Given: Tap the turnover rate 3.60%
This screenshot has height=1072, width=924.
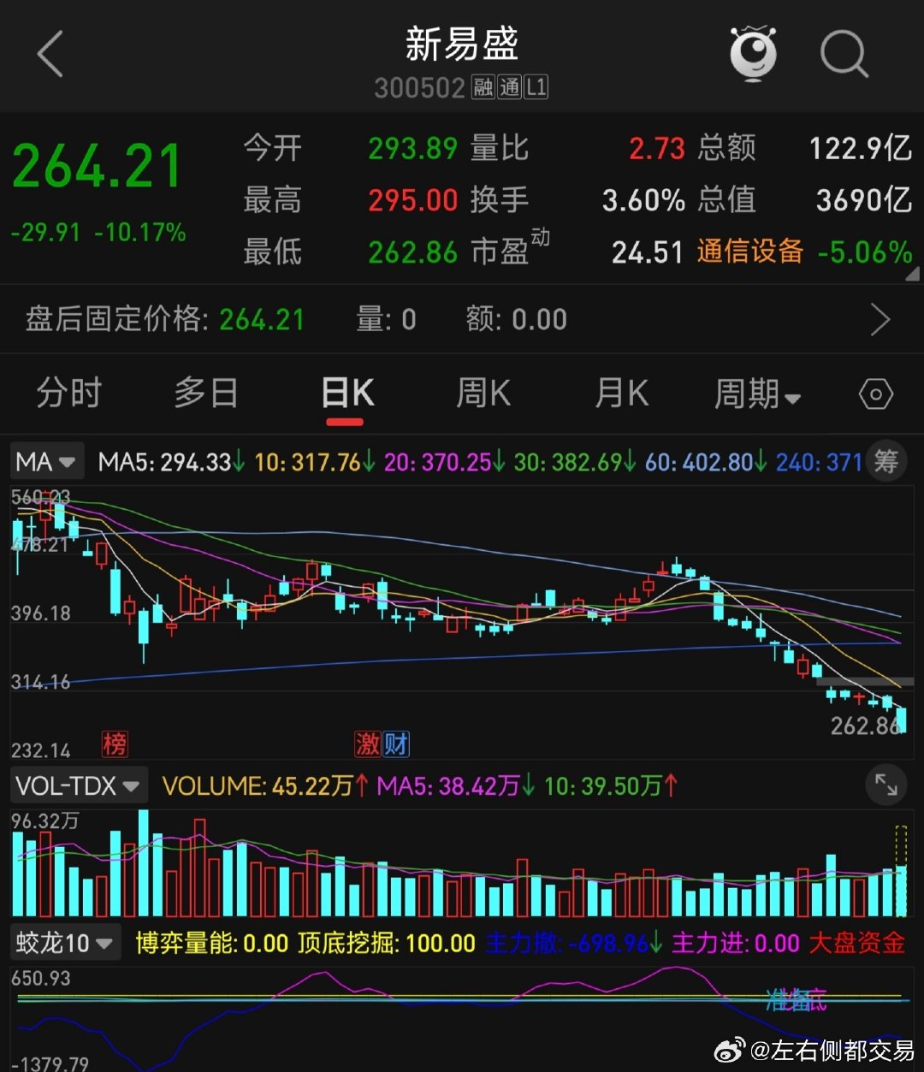Looking at the screenshot, I should 643,200.
